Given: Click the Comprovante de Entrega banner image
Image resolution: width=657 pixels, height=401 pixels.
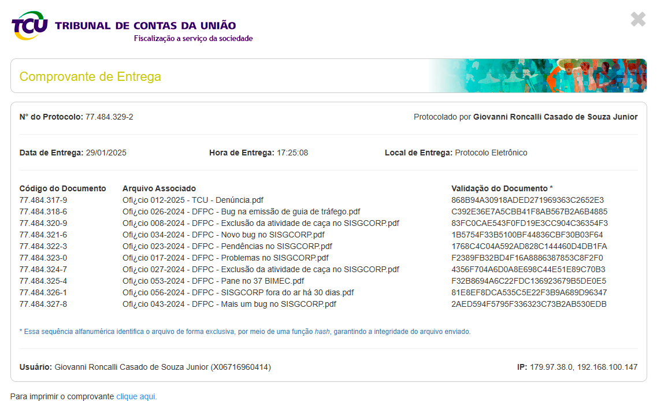Looking at the screenshot, I should click(x=537, y=76).
